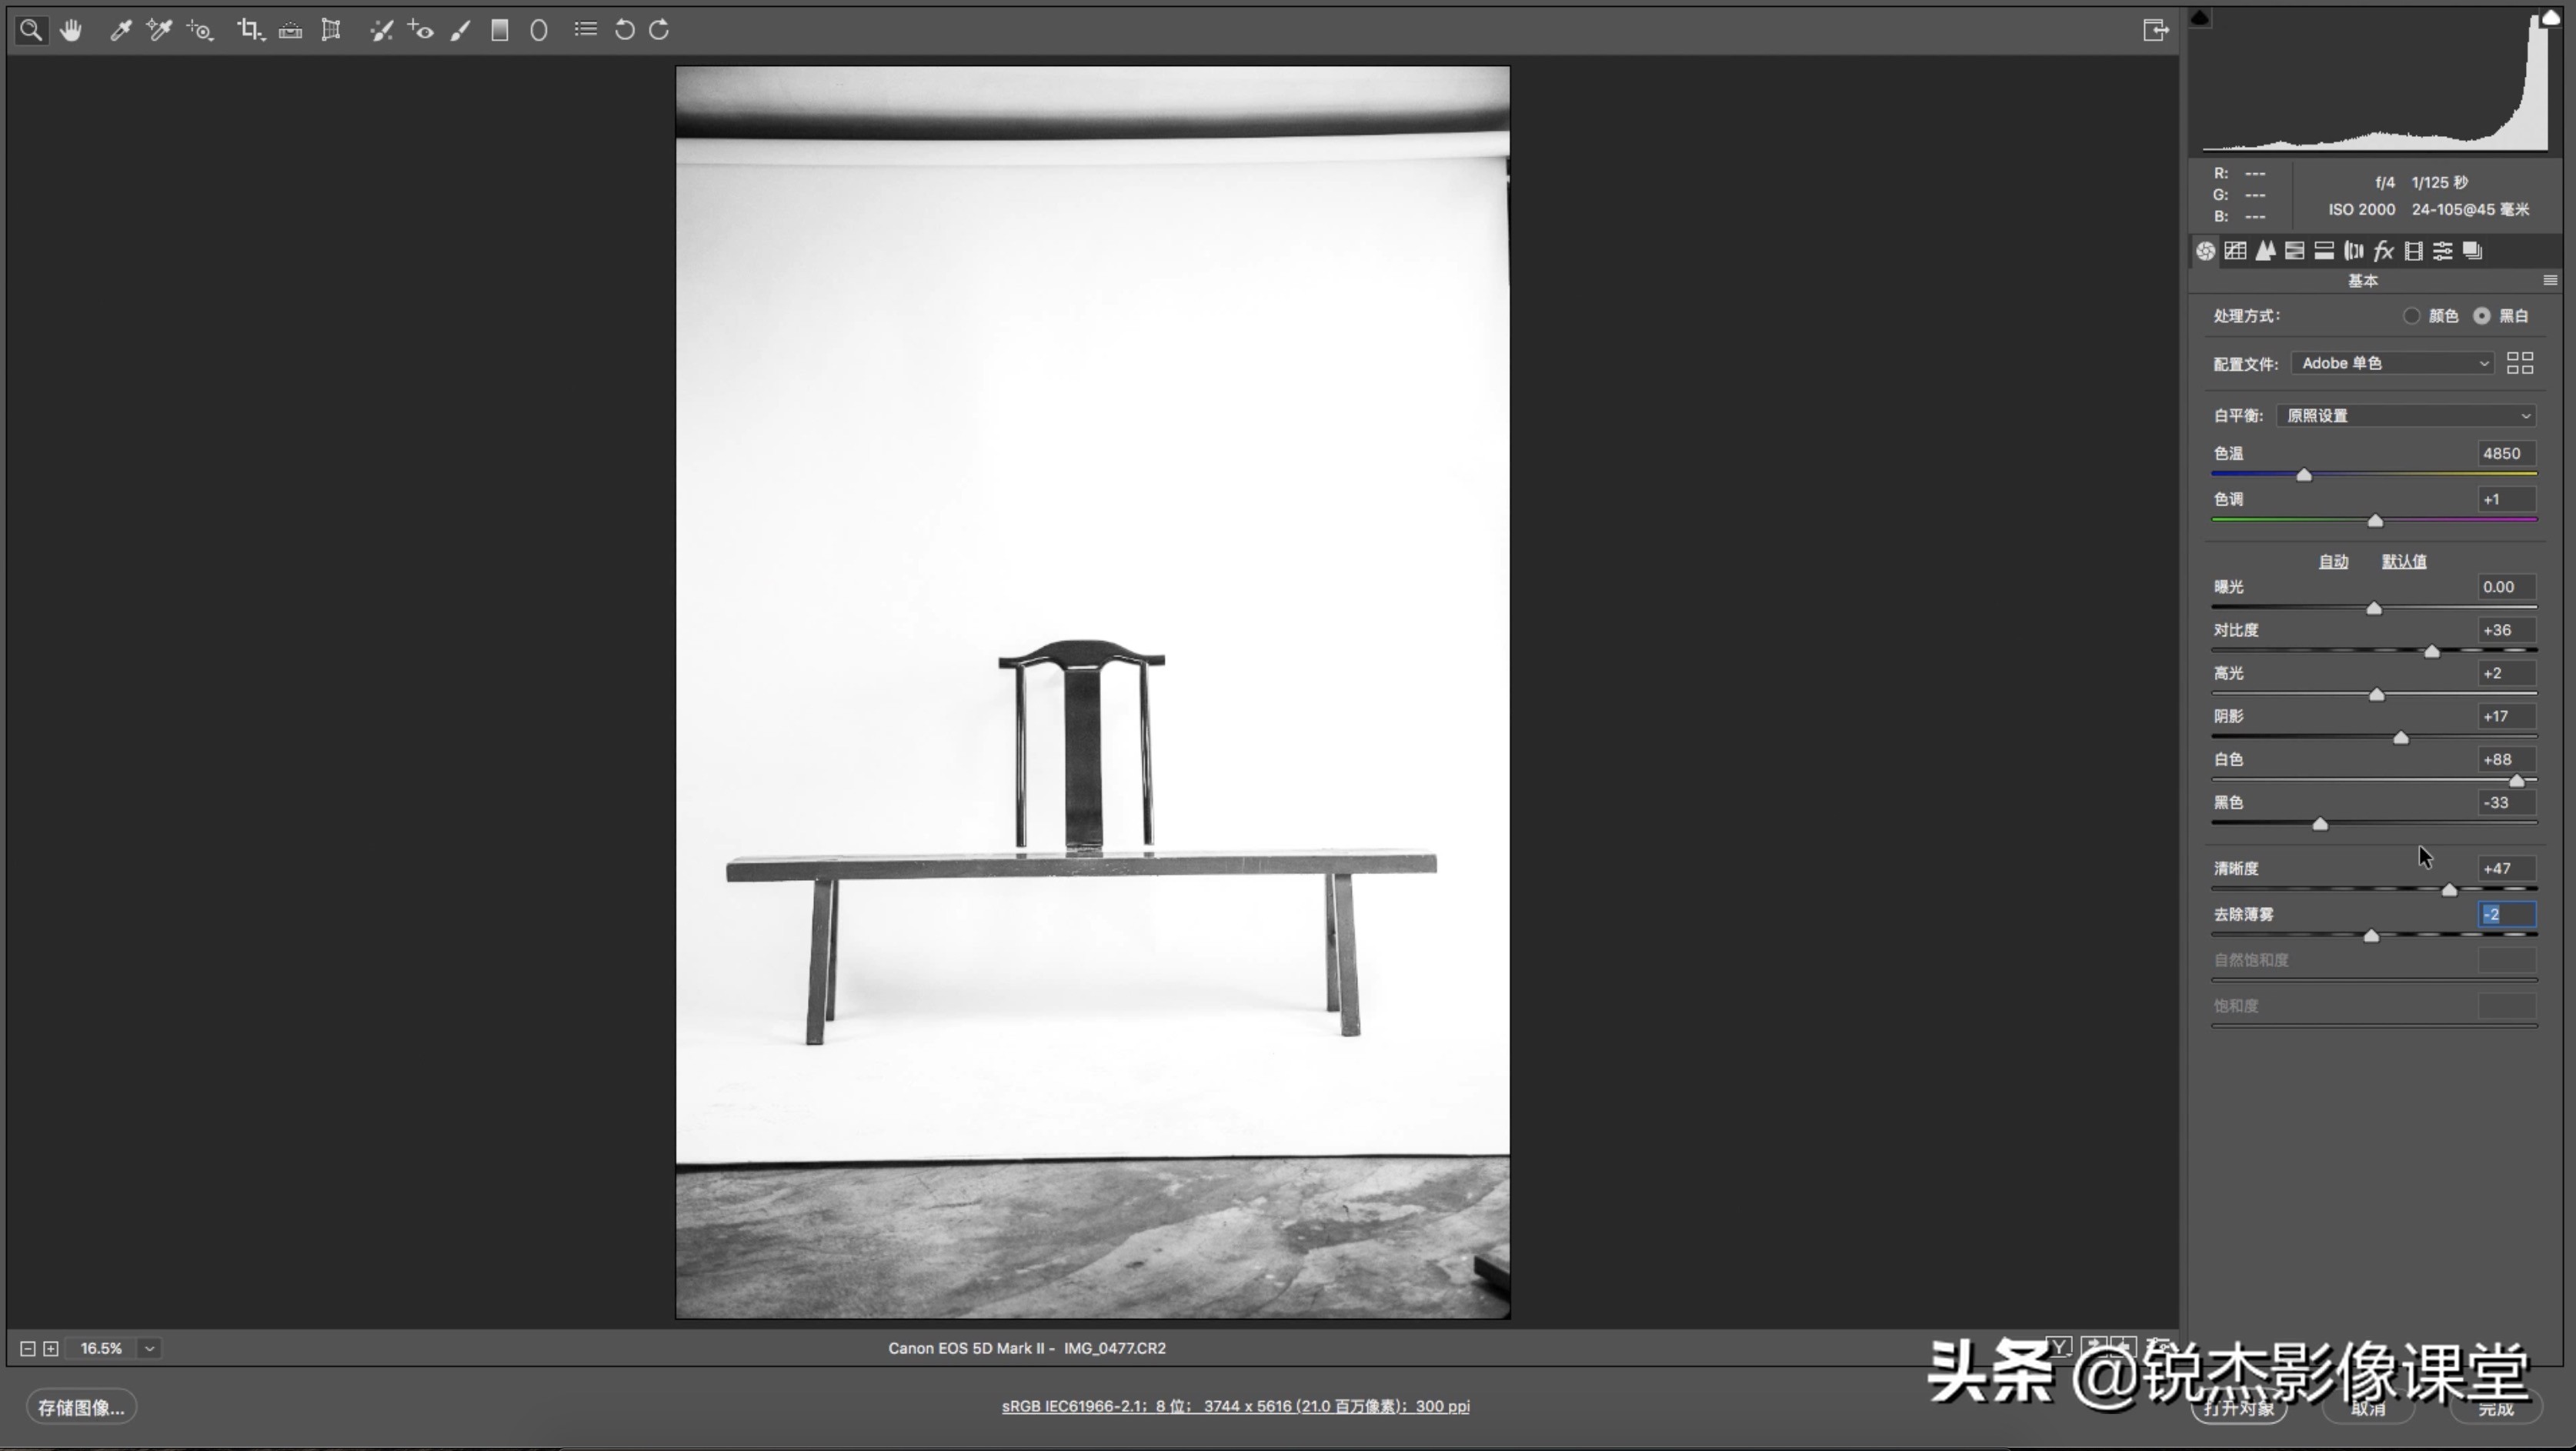Screen dimensions: 2576x1451
Task: Open the Lens Corrections panel
Action: click(x=2354, y=250)
